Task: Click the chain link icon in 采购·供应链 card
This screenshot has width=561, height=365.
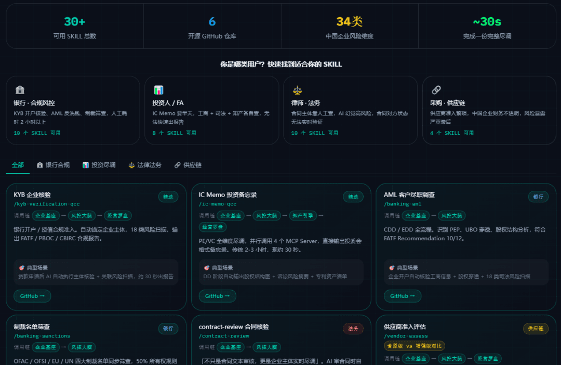Action: [x=436, y=89]
